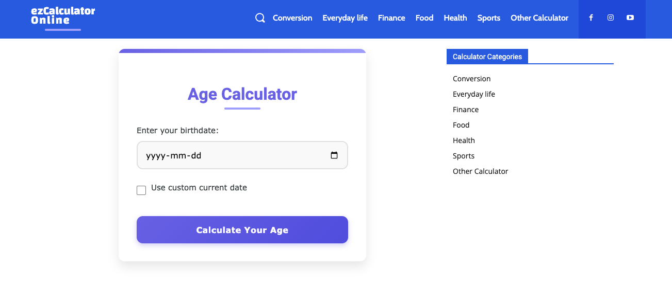
Task: Open the Sports top navigation item
Action: [489, 18]
